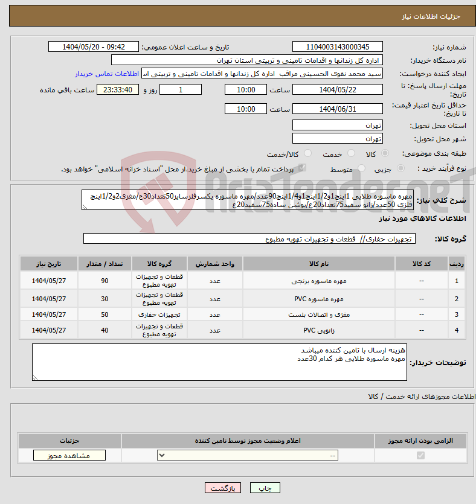Click the quantity 30 cell
The image size is (476, 504).
point(105,299)
